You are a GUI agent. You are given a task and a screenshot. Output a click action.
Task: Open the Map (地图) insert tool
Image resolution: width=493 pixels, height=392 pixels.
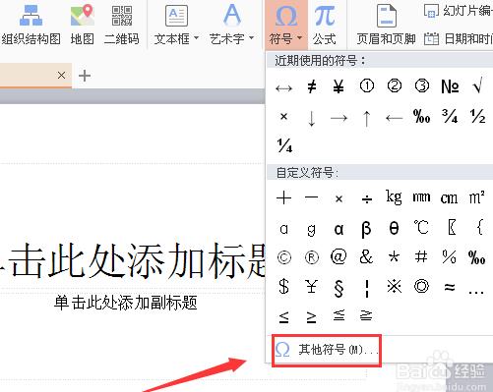coord(83,25)
